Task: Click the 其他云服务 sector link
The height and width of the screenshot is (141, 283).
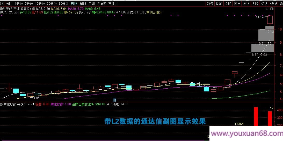Action: click(154, 12)
